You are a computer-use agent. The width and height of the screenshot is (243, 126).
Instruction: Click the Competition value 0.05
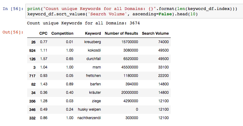pyautogui.click(x=69, y=76)
